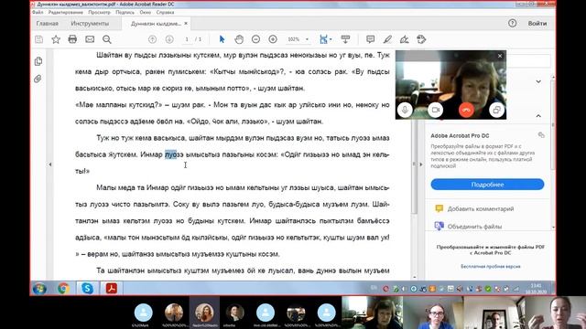
Task: Click the Save file icon
Action: 38,39
